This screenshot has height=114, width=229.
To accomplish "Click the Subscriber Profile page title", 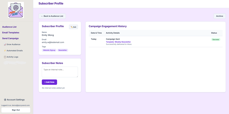I will tap(51, 4).
